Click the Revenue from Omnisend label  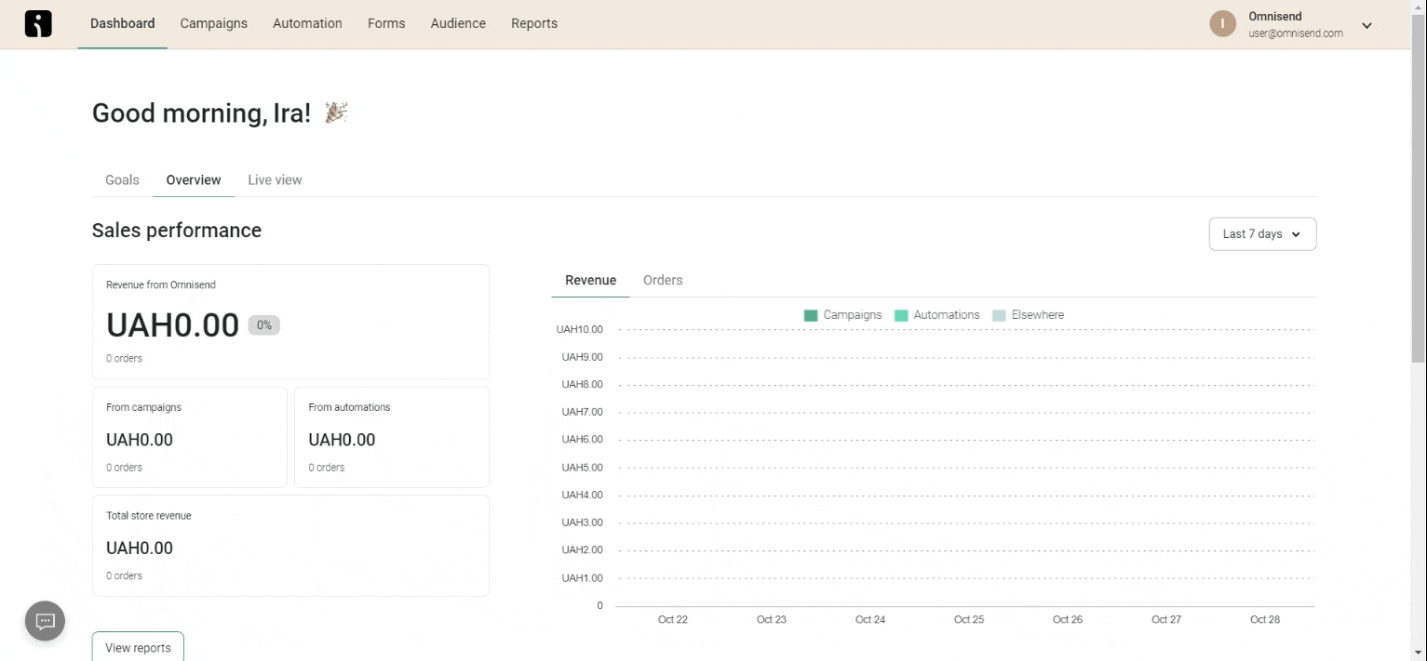161,285
